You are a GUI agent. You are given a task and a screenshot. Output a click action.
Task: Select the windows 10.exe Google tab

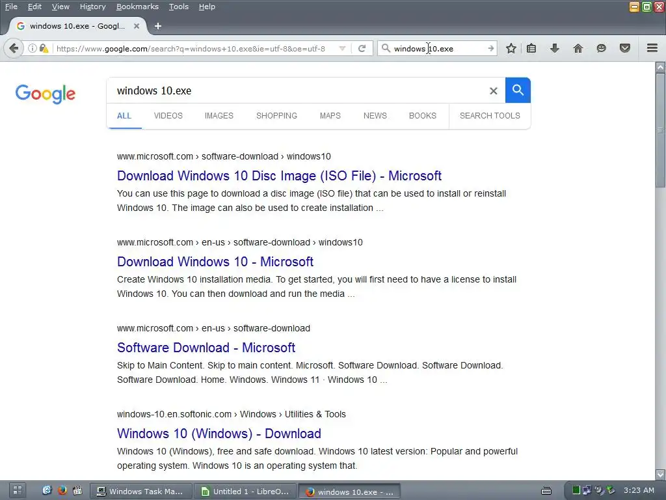tap(78, 26)
